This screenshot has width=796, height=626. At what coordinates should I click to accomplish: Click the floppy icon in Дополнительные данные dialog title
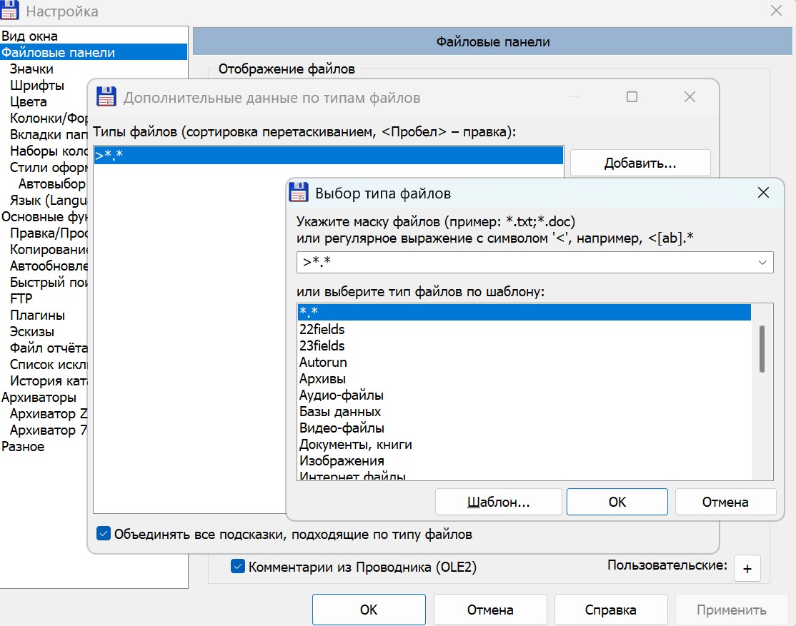(x=106, y=97)
